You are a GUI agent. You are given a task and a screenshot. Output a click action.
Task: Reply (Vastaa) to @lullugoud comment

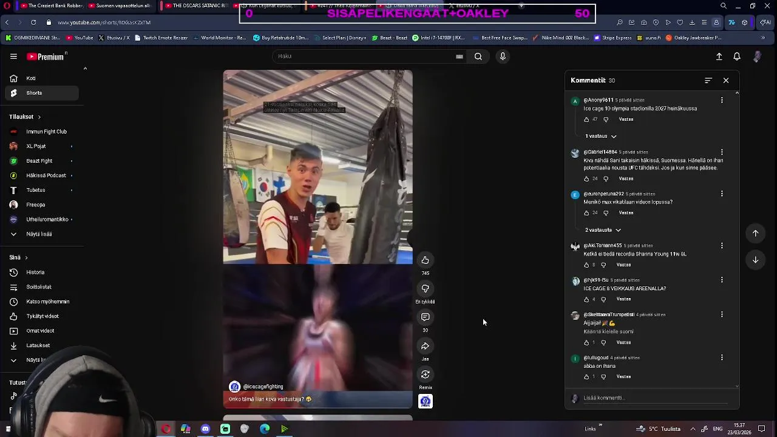point(623,377)
